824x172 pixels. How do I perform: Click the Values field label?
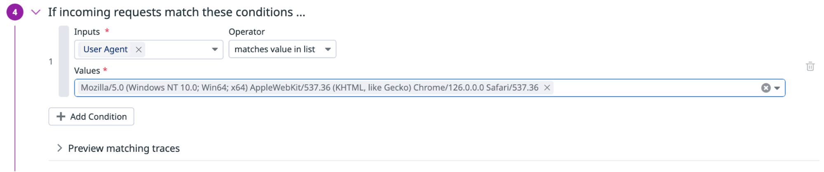[87, 71]
